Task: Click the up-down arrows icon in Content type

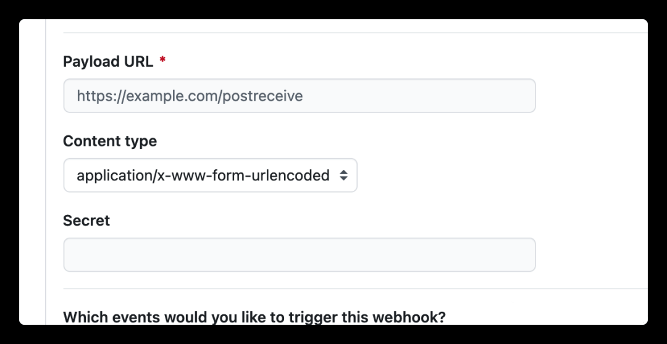Action: (343, 175)
